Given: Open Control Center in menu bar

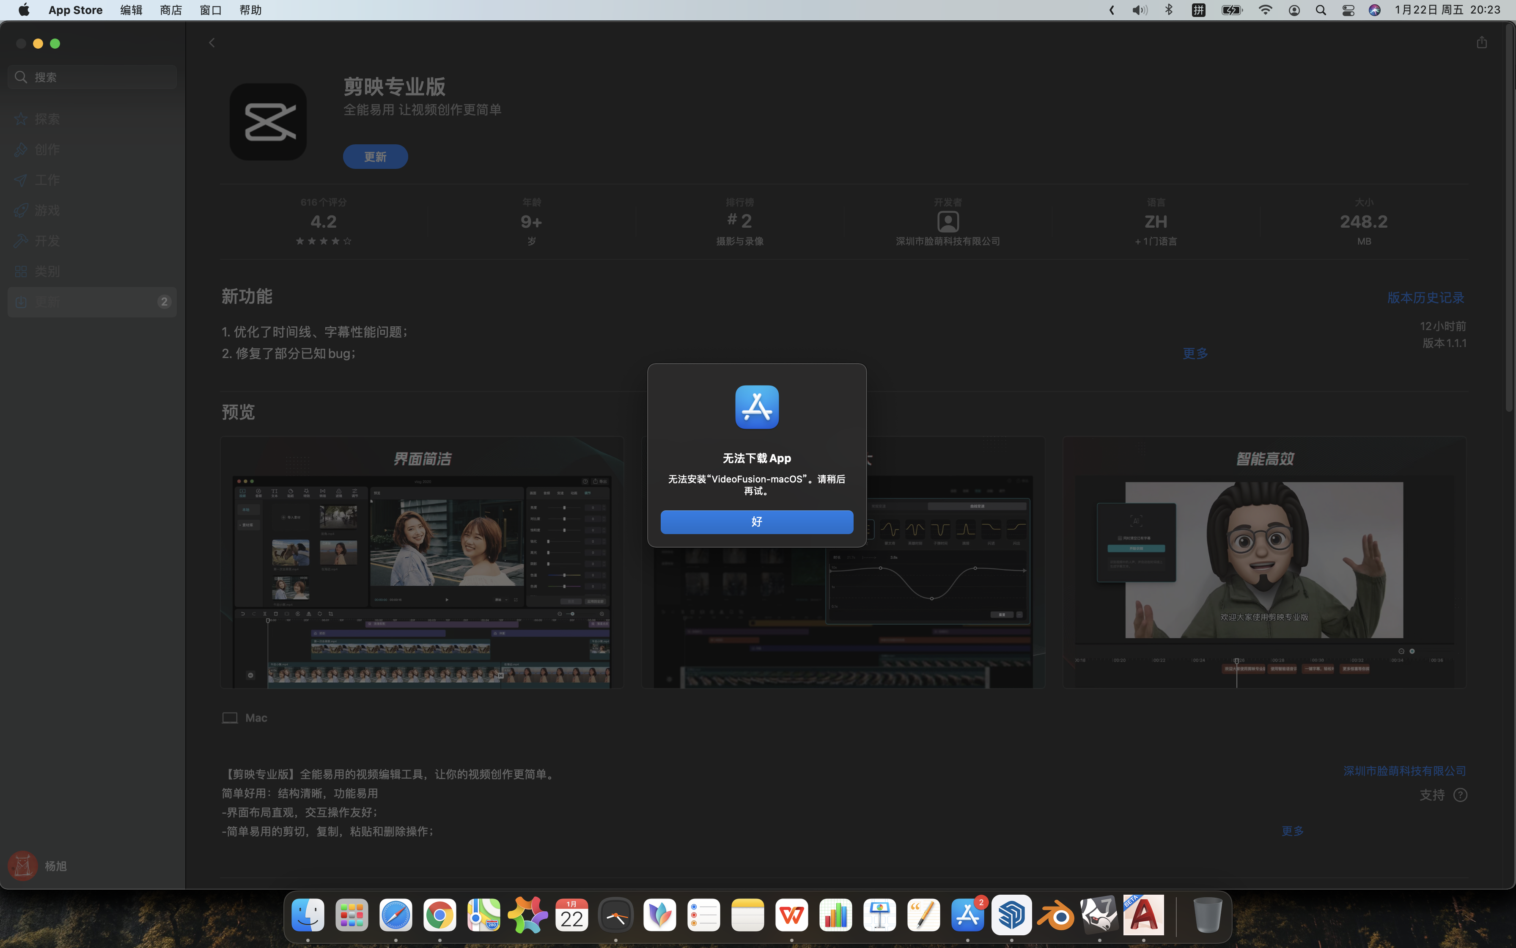Looking at the screenshot, I should (1348, 10).
